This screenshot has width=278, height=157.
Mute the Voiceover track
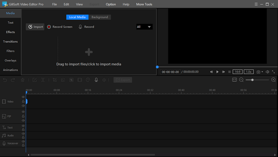pyautogui.click(x=23, y=141)
